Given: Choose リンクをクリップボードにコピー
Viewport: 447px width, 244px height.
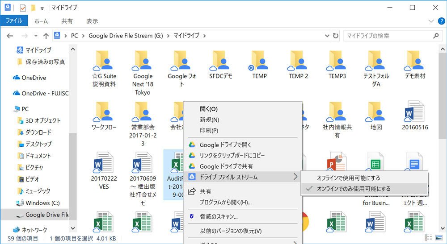Looking at the screenshot, I should pos(243,156).
